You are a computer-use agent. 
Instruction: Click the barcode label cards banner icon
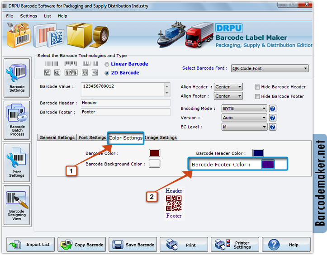point(48,35)
